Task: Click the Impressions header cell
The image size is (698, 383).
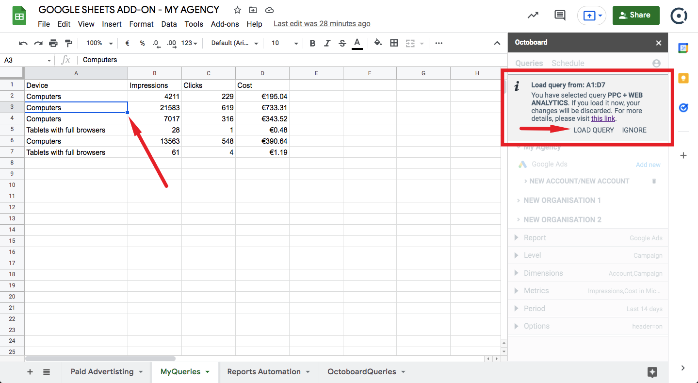Action: coord(155,85)
